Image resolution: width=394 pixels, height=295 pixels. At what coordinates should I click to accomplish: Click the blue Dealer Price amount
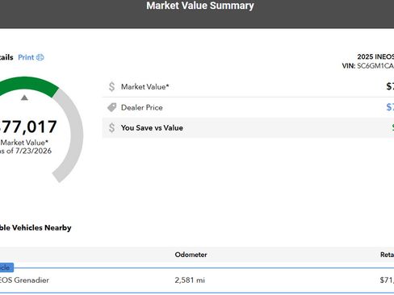[390, 107]
